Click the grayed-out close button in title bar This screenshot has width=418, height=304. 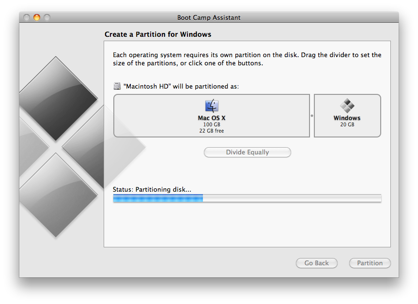click(27, 17)
